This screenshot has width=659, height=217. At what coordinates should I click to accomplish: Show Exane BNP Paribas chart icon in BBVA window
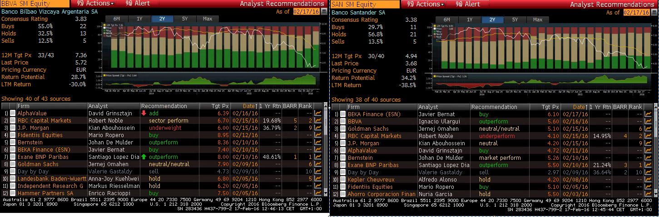(317, 157)
